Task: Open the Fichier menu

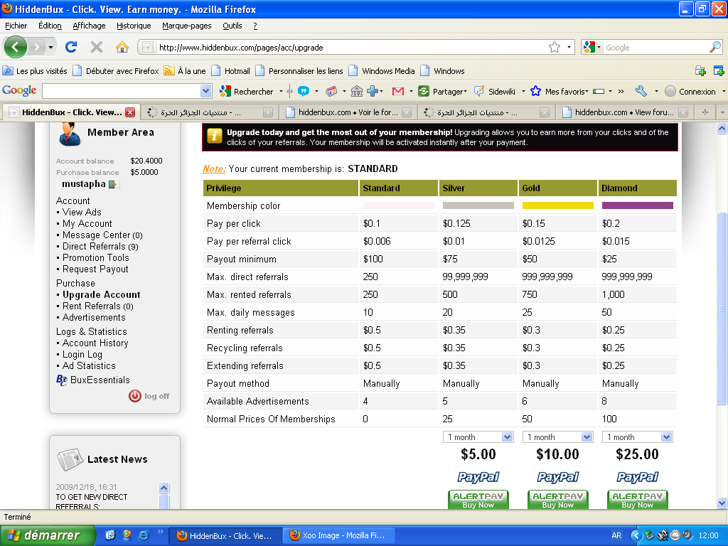Action: pyautogui.click(x=16, y=26)
